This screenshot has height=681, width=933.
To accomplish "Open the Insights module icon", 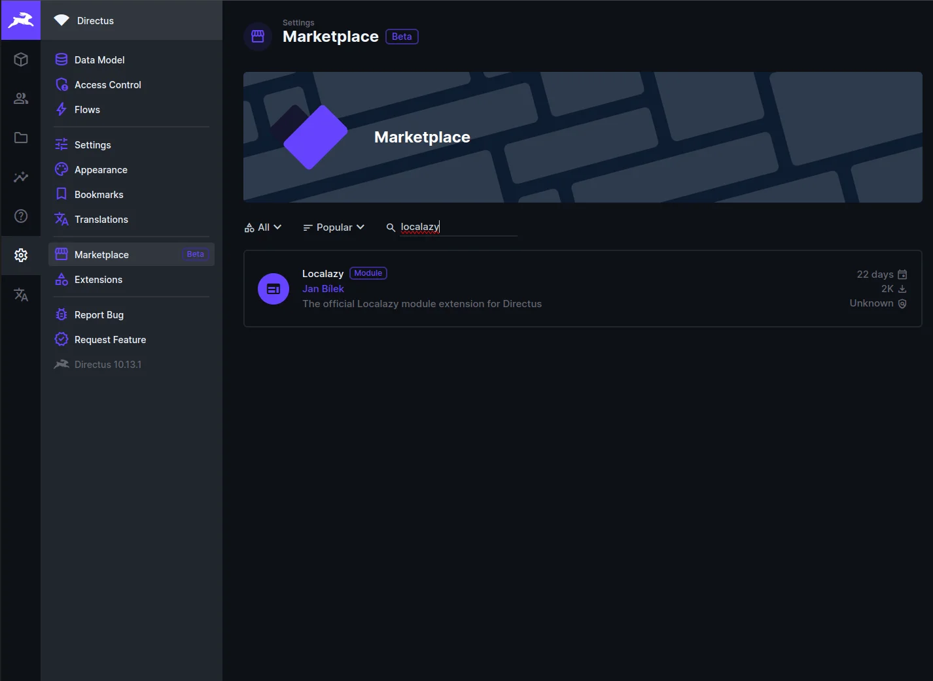I will (x=21, y=177).
